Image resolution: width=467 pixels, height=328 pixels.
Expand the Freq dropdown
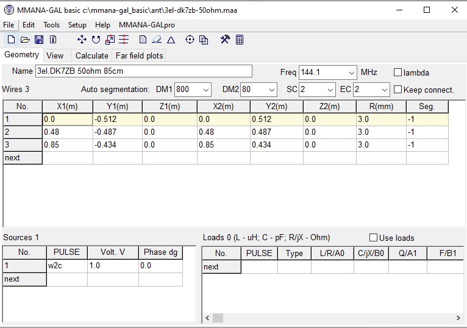(x=351, y=73)
